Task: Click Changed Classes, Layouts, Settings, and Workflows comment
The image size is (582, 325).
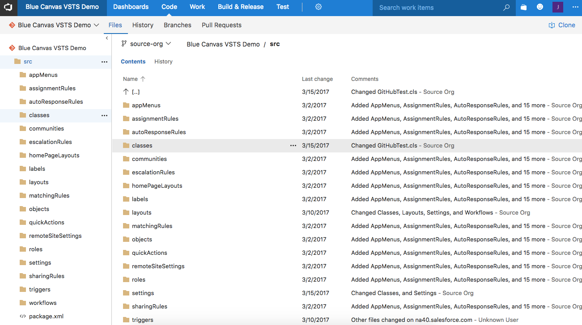Action: pyautogui.click(x=422, y=213)
